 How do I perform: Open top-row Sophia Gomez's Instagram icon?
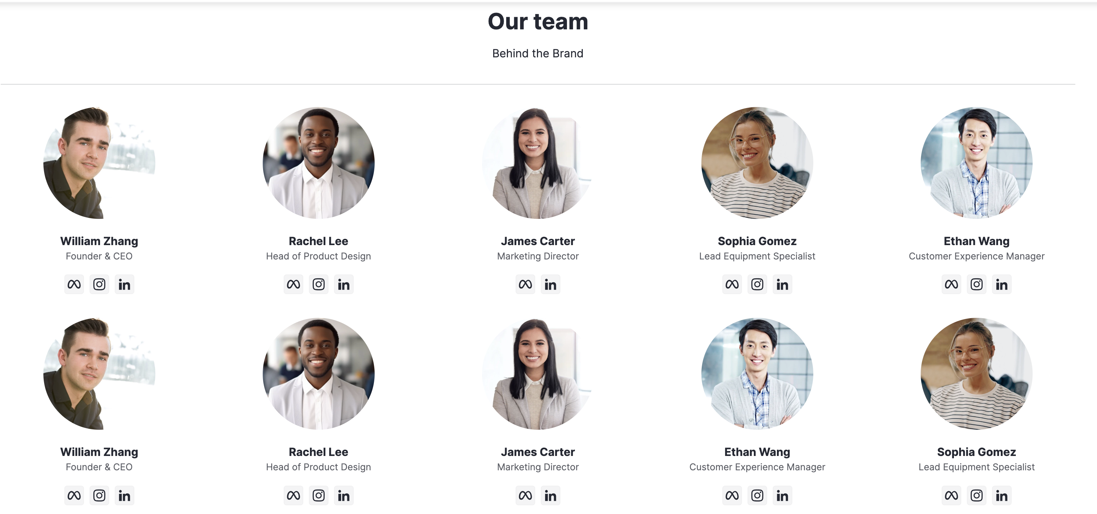(757, 284)
